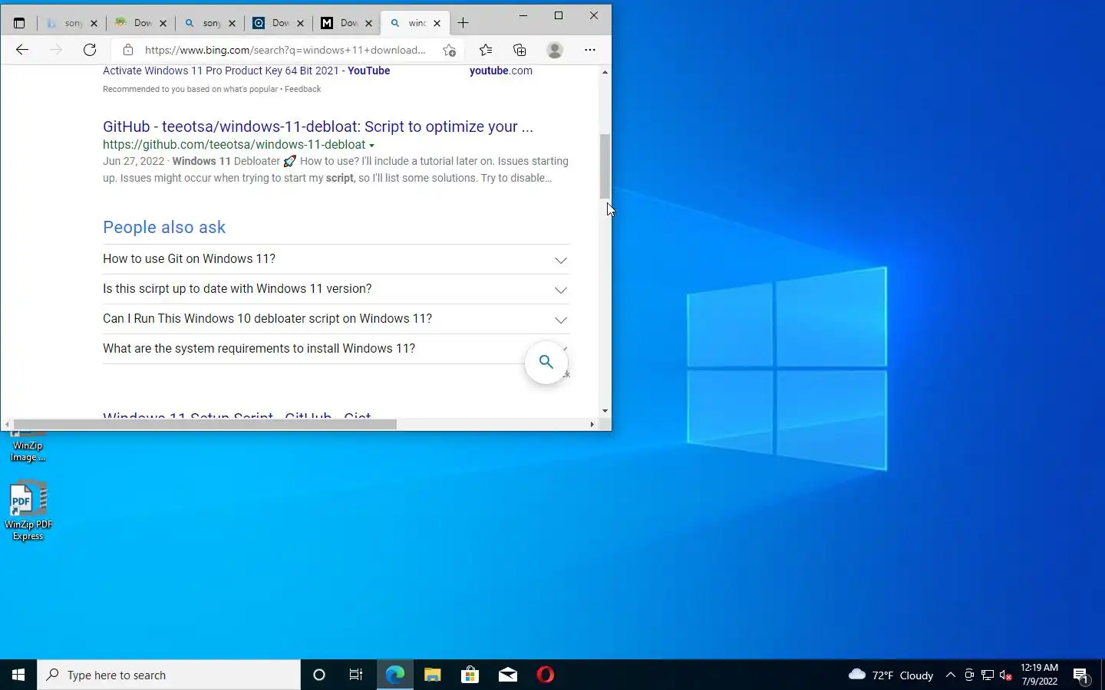Close the Q-icon 'Dow' tab

pos(300,24)
